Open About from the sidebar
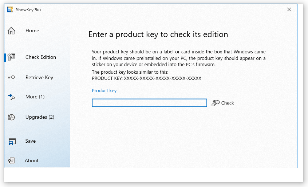Image resolution: width=308 pixels, height=187 pixels. point(32,160)
